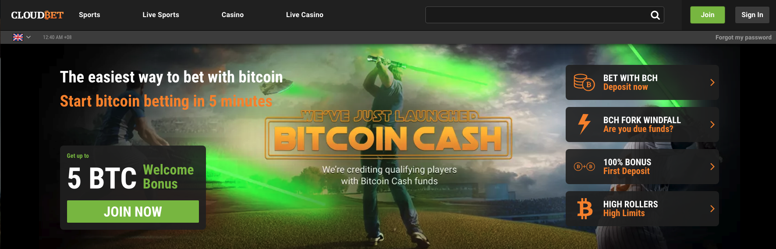Open the language dropdown chevron

[x=28, y=37]
